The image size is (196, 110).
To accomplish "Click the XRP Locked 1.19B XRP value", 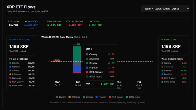I will (31, 25).
